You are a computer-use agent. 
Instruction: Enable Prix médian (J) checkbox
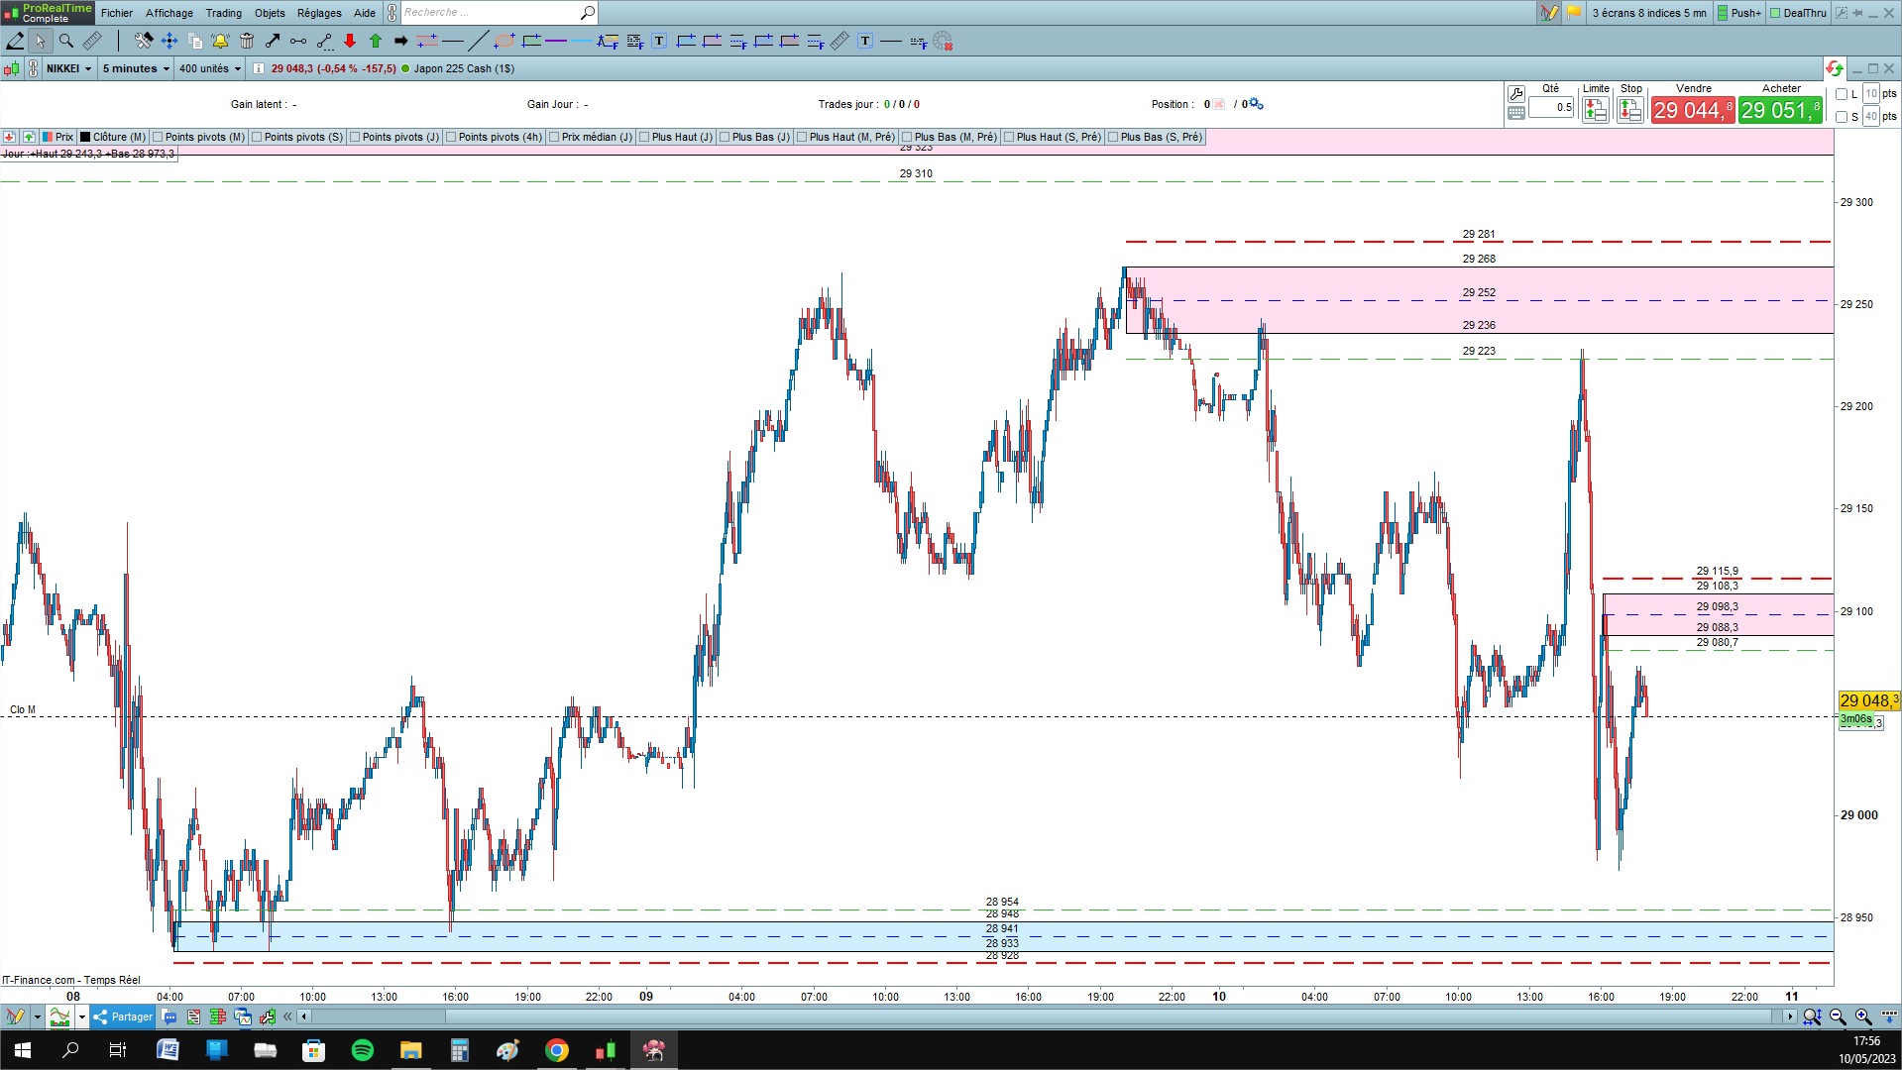[x=554, y=137]
